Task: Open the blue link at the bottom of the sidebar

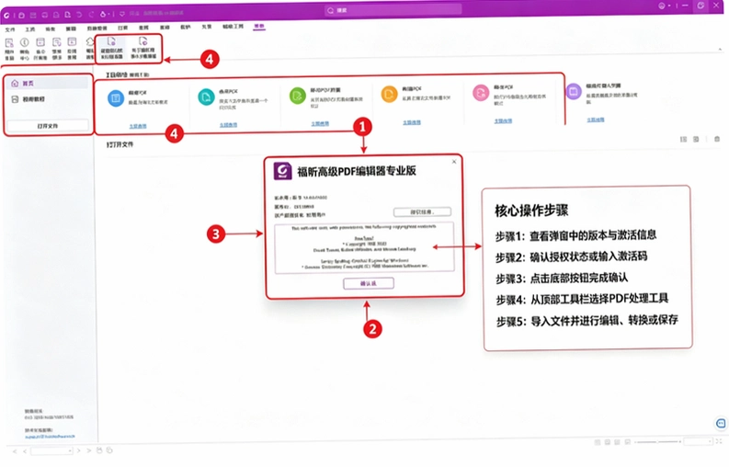Action: (50, 437)
